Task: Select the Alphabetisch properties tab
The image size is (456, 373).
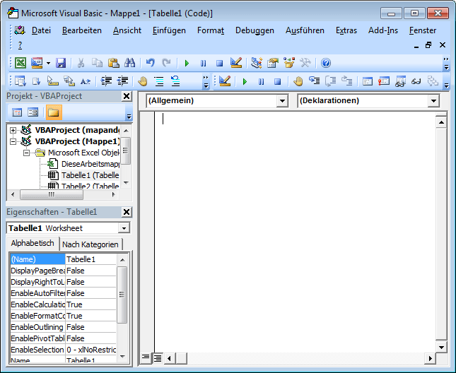Action: [33, 243]
